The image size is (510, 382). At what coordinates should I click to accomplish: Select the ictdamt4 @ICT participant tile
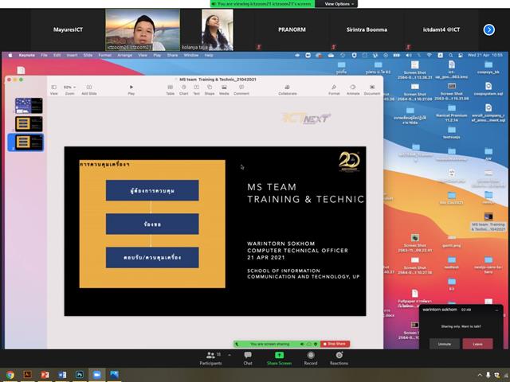tap(441, 30)
